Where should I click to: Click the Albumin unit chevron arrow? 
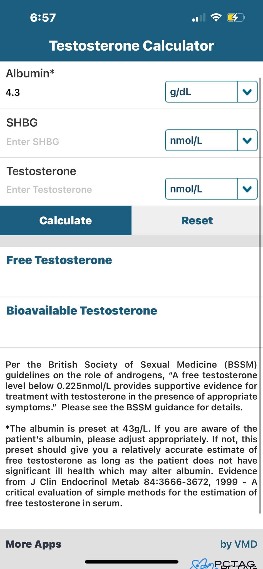coord(247,92)
